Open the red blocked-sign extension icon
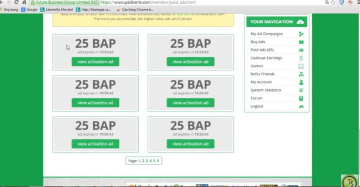 point(350,2)
